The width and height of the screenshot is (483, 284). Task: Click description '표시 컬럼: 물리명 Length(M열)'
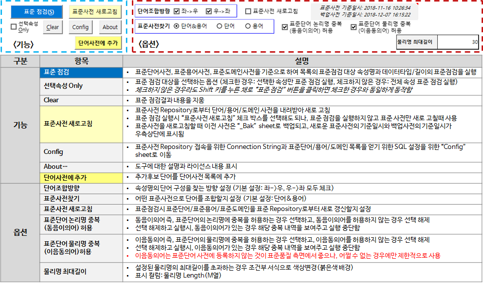(x=178, y=276)
